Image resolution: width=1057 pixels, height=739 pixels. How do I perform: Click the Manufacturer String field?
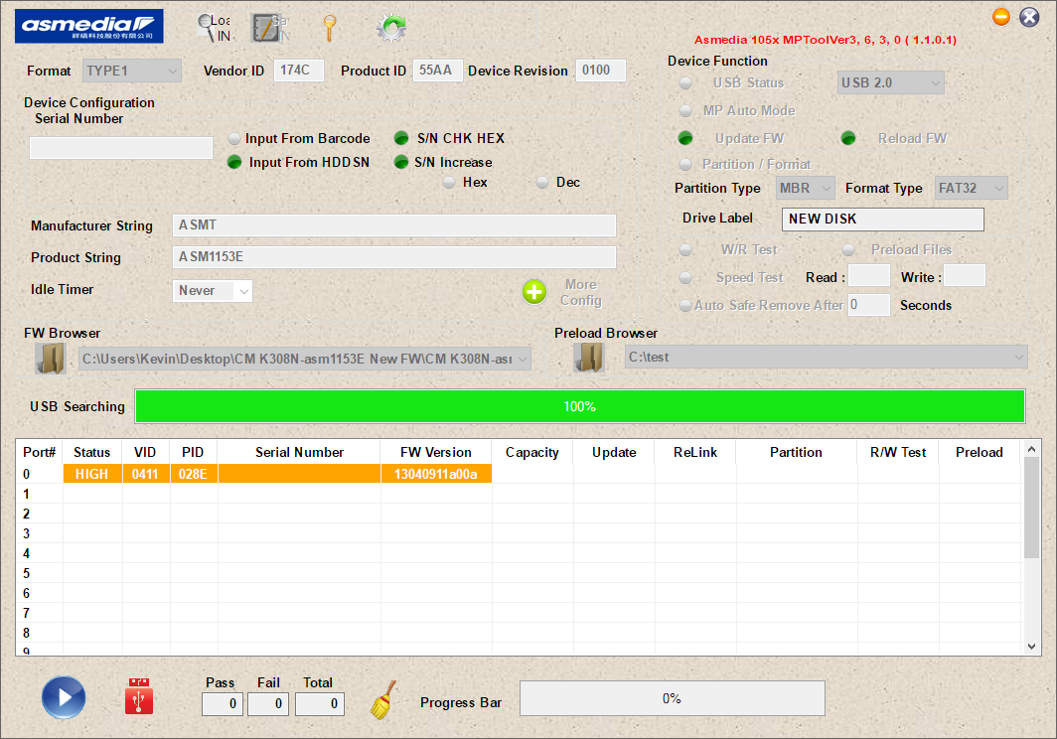pyautogui.click(x=394, y=225)
